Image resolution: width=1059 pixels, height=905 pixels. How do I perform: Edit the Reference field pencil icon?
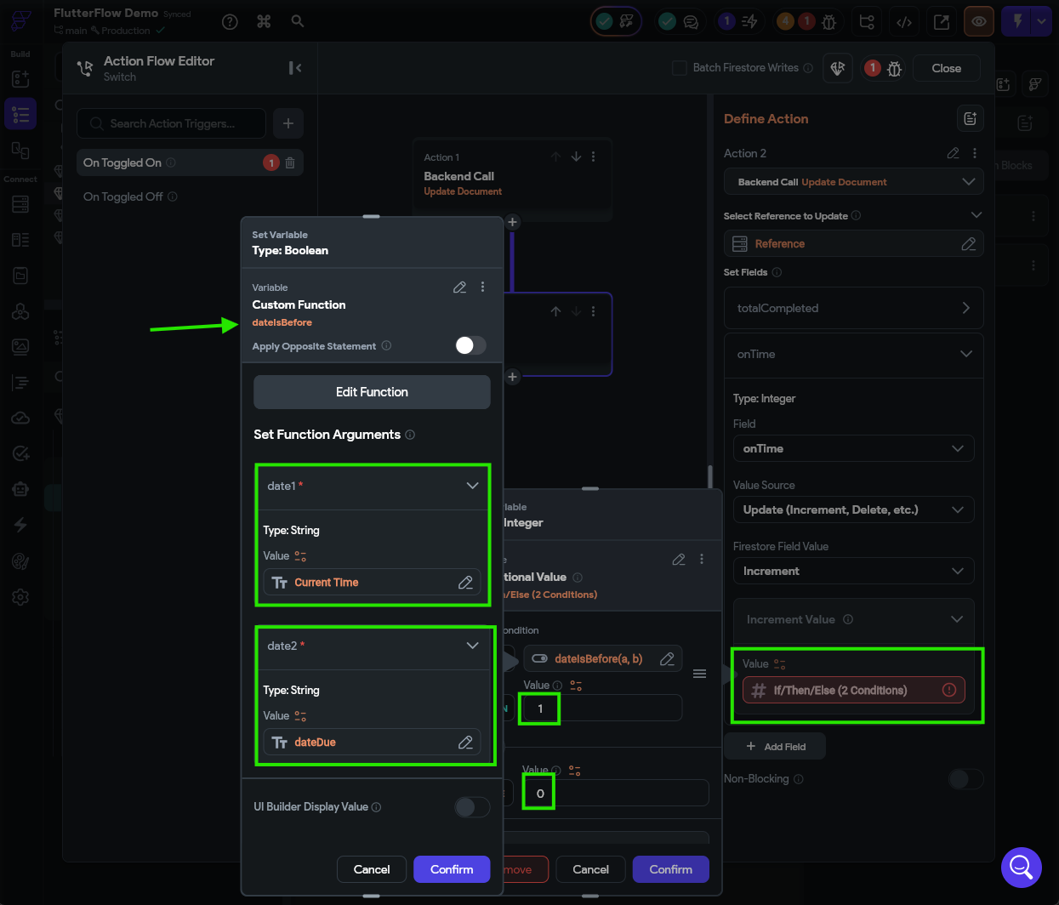[968, 244]
